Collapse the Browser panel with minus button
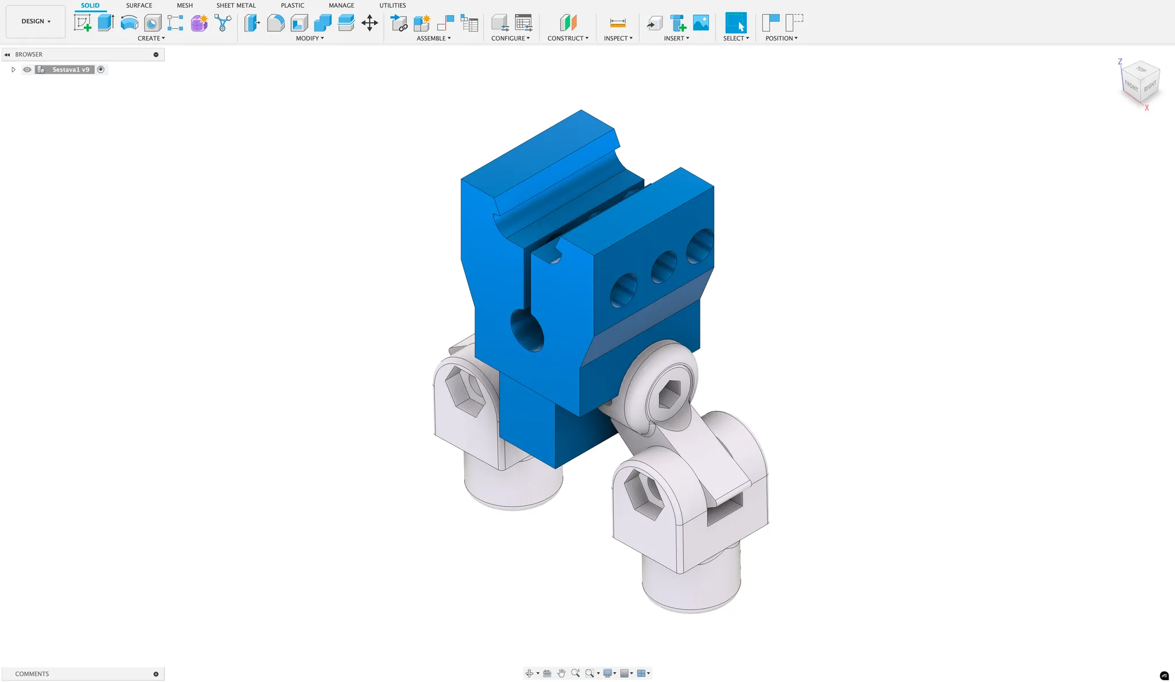The height and width of the screenshot is (682, 1175). click(x=156, y=54)
